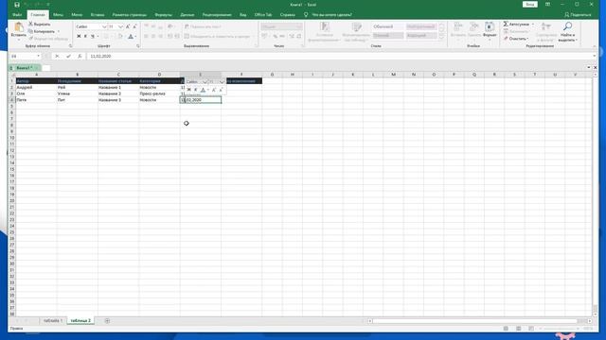Click mini toolbar font color A
This screenshot has width=606, height=340.
pos(203,90)
